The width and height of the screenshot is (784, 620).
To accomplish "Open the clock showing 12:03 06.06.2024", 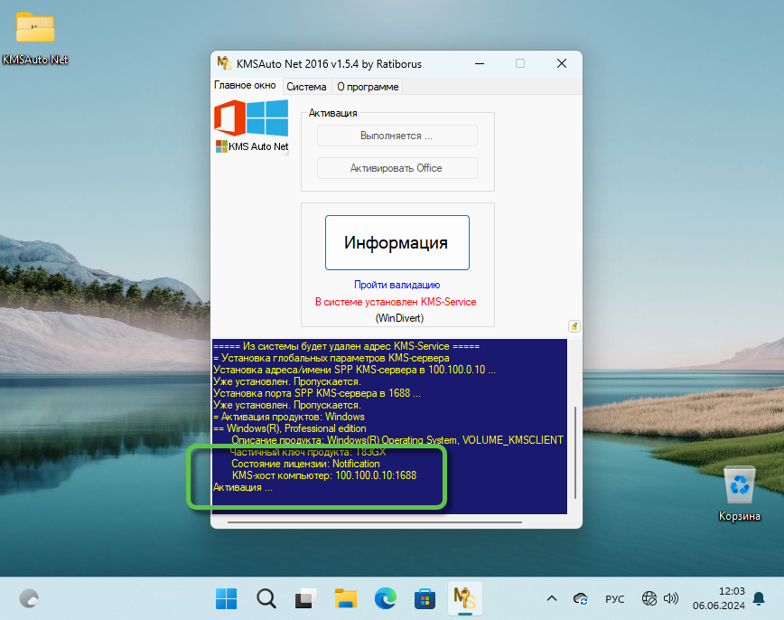I will pos(718,598).
